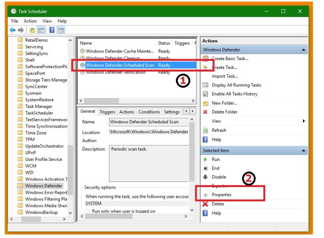324x238 pixels.
Task: Click the Back arrow toolbar icon
Action: click(x=13, y=30)
